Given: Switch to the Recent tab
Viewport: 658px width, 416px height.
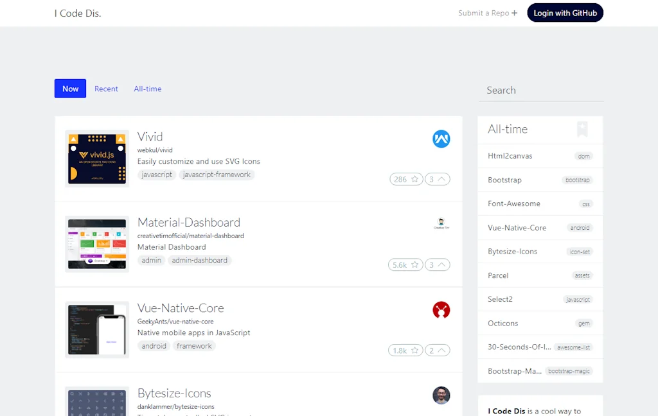Looking at the screenshot, I should [x=106, y=89].
